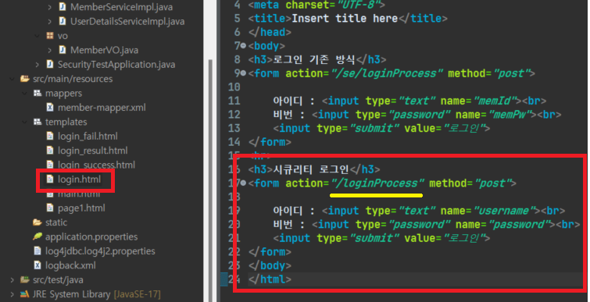Collapse the vo package arrow
The height and width of the screenshot is (302, 590).
pos(38,36)
